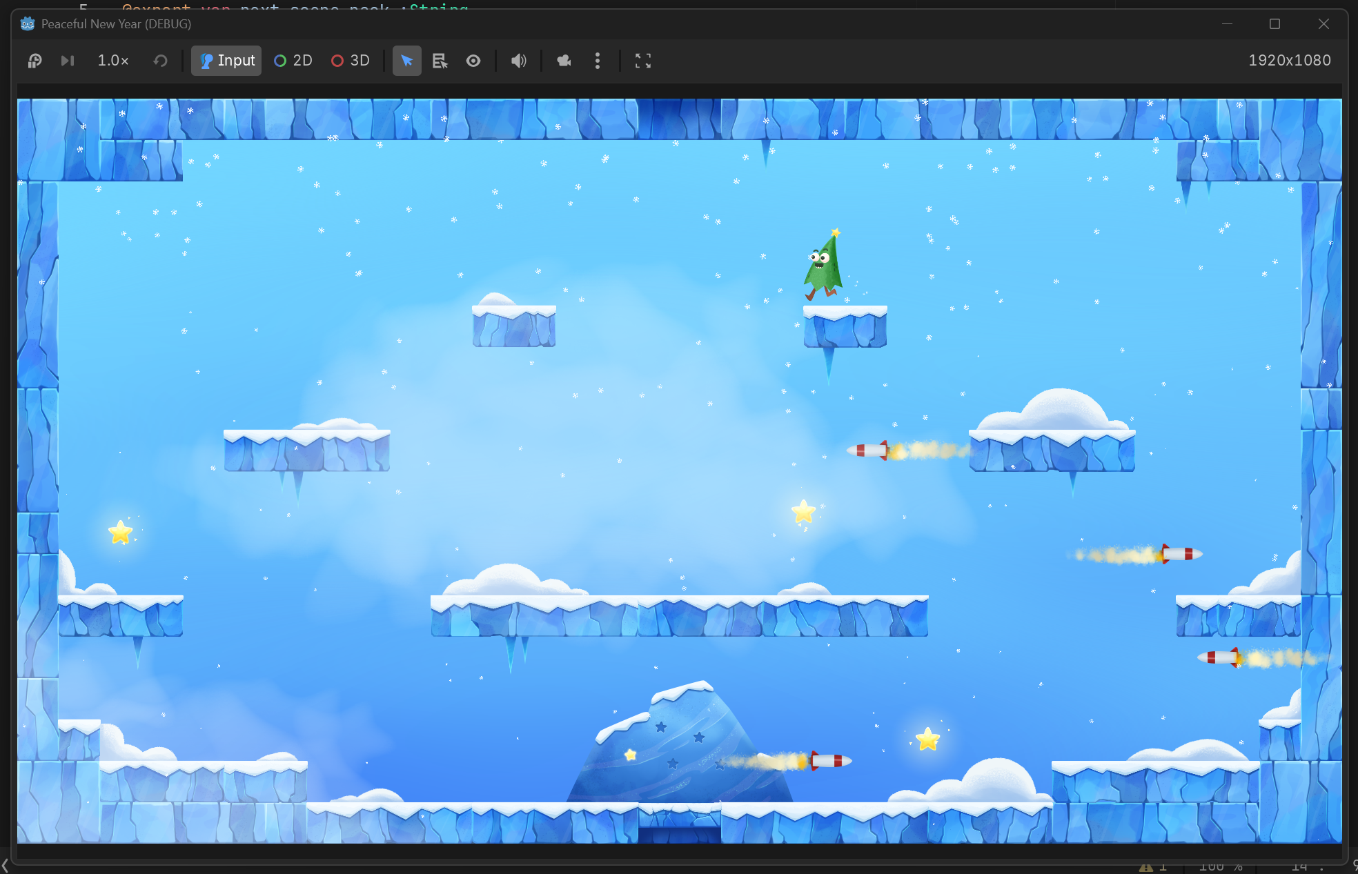
Task: Reset the game speed
Action: [160, 61]
